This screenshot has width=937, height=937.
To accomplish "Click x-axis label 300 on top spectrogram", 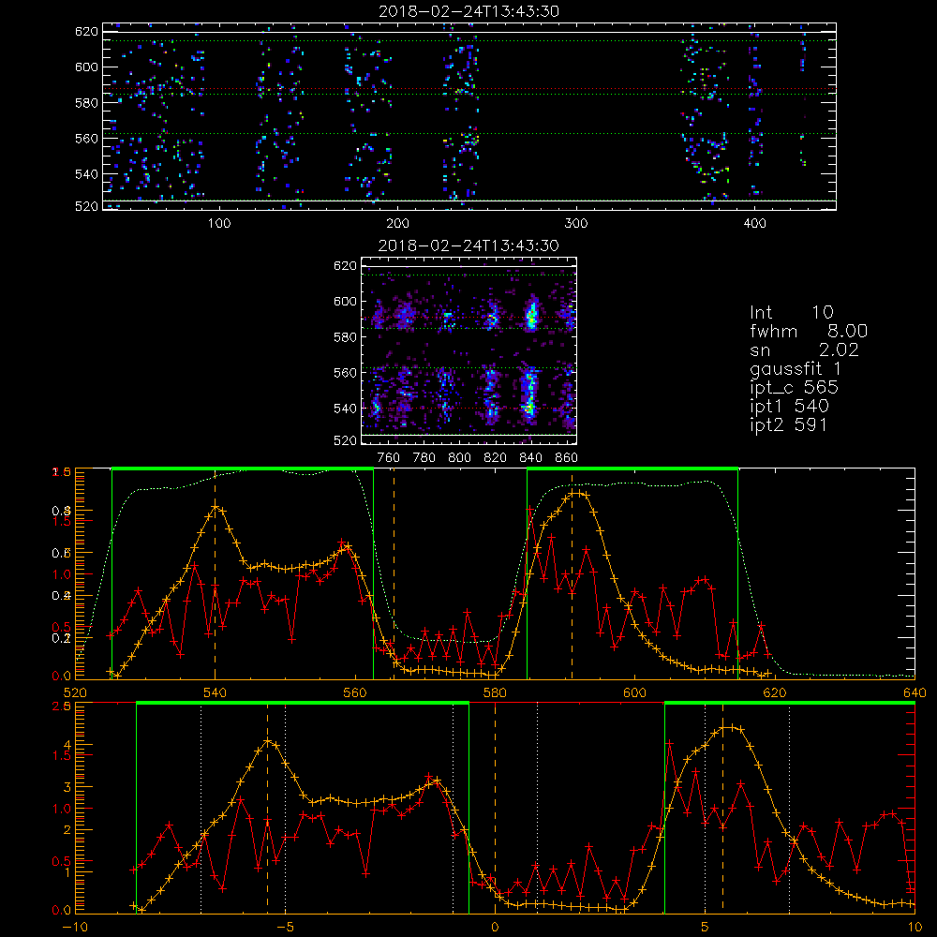I will (x=575, y=224).
